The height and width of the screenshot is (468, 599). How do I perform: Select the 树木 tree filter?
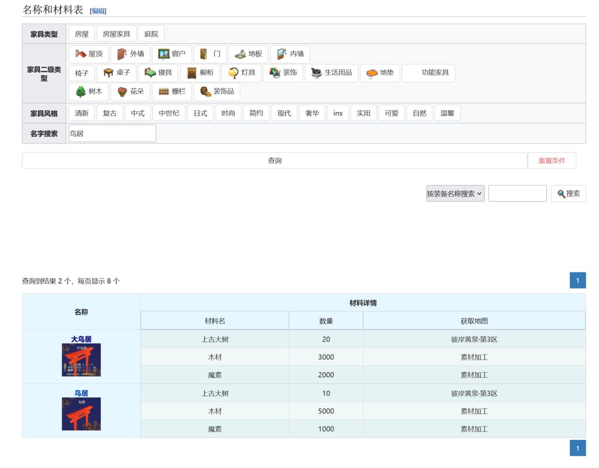89,91
